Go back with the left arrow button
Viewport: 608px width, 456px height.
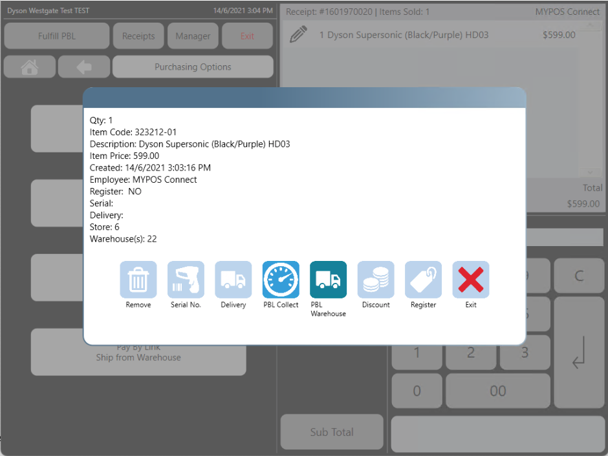(x=84, y=67)
